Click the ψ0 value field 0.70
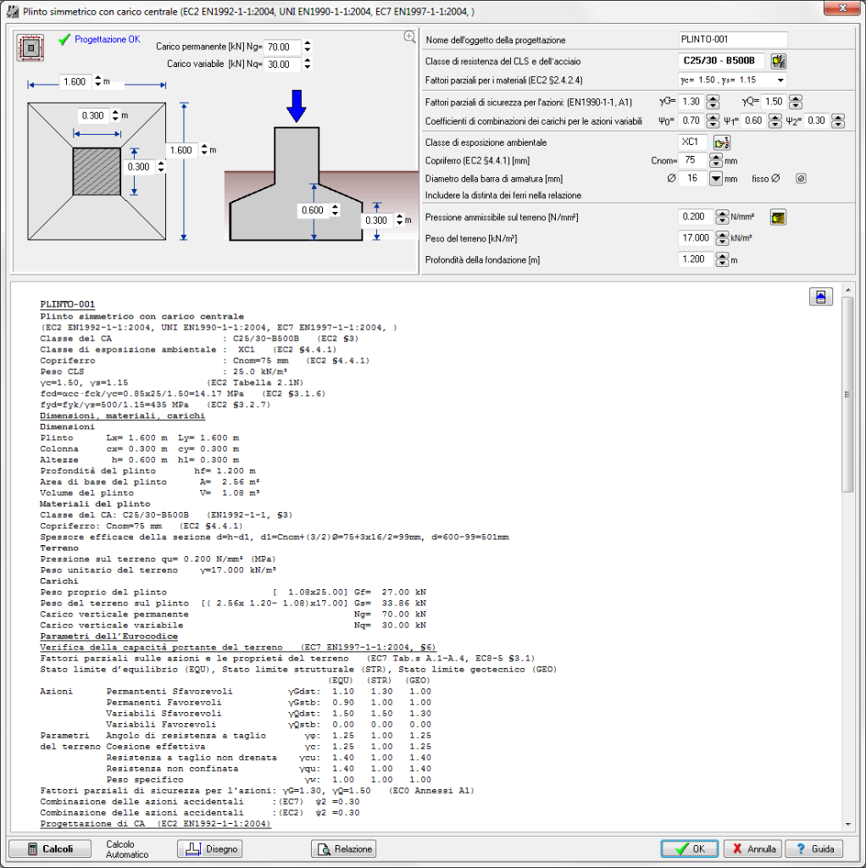866x868 pixels. click(692, 120)
